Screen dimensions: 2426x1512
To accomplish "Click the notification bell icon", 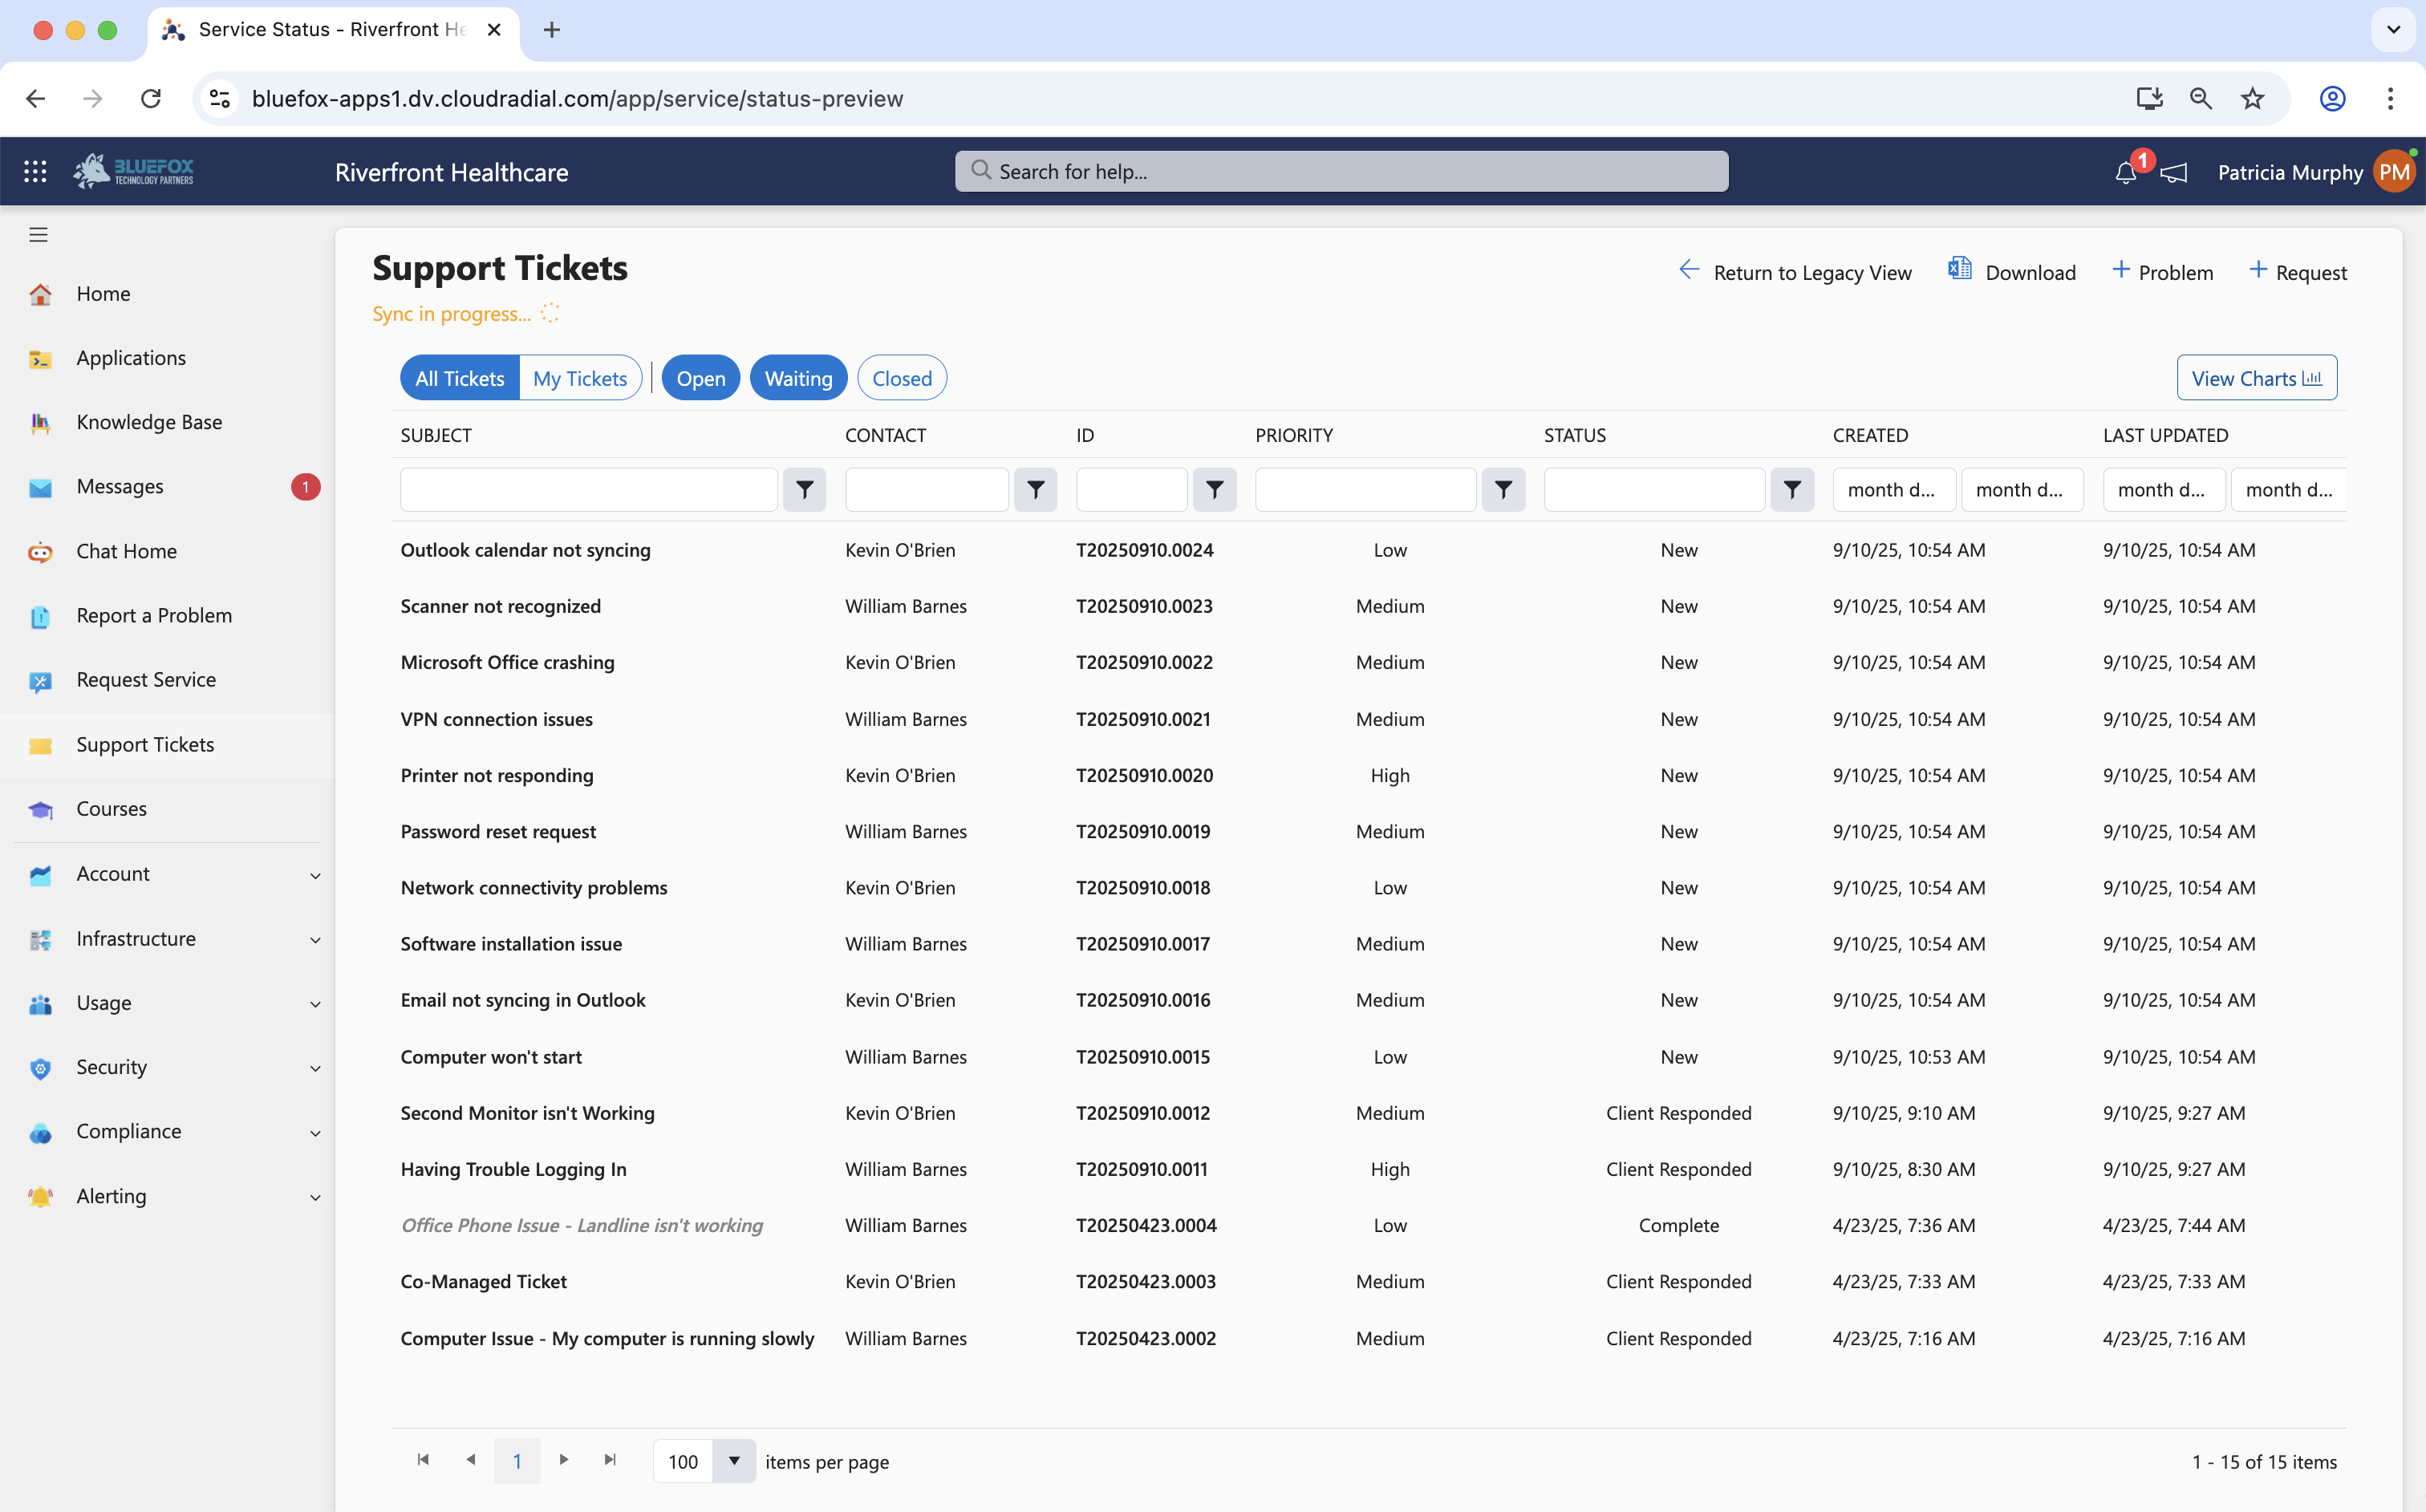I will coord(2125,173).
